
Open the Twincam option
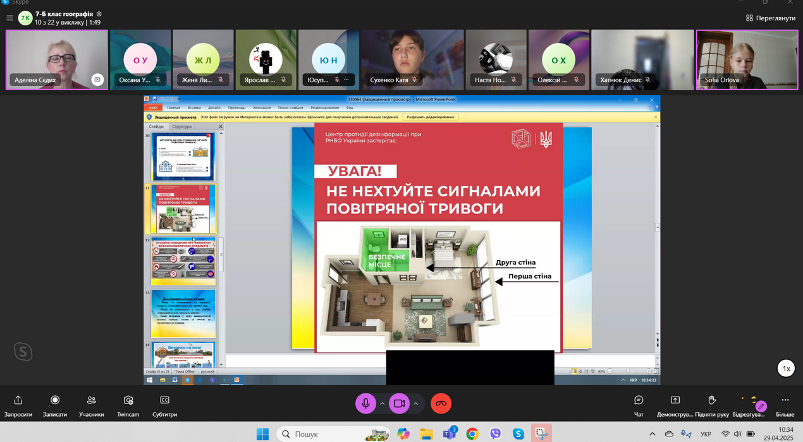coord(128,400)
